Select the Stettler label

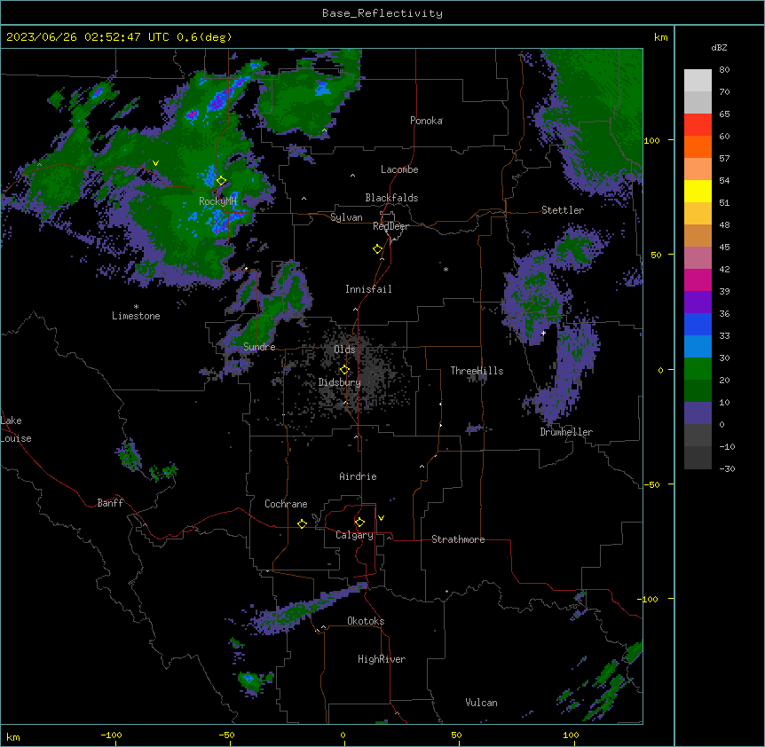[562, 210]
